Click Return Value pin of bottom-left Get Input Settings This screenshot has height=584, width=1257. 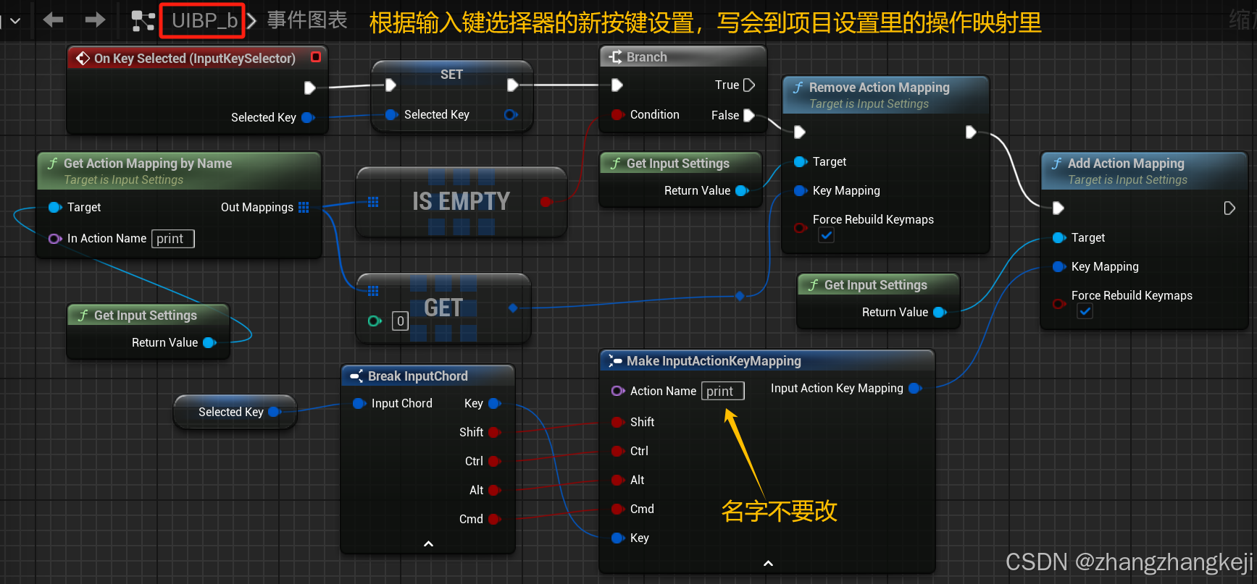pyautogui.click(x=209, y=342)
